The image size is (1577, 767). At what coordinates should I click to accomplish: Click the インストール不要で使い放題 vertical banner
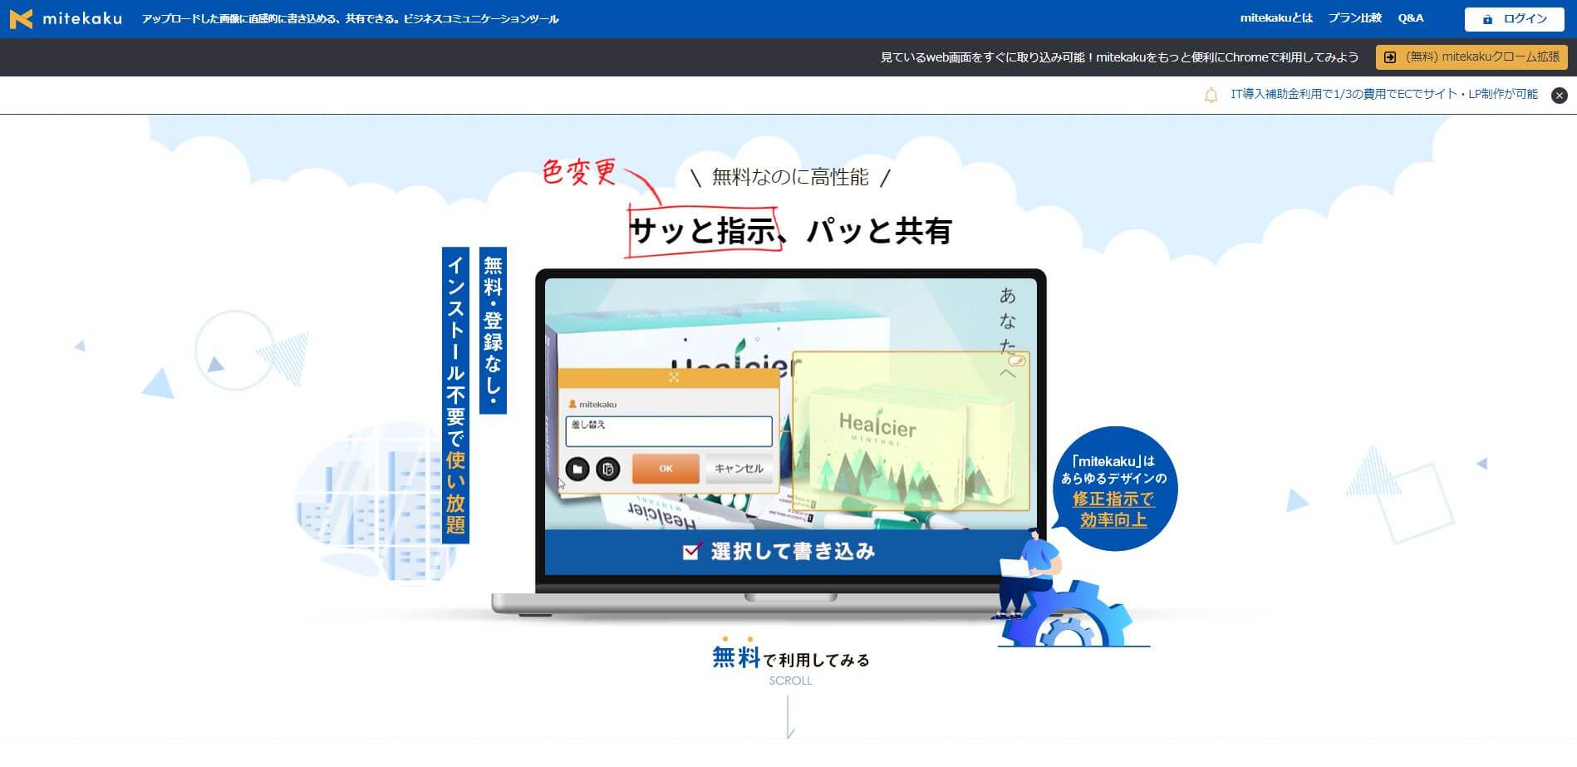tap(455, 396)
